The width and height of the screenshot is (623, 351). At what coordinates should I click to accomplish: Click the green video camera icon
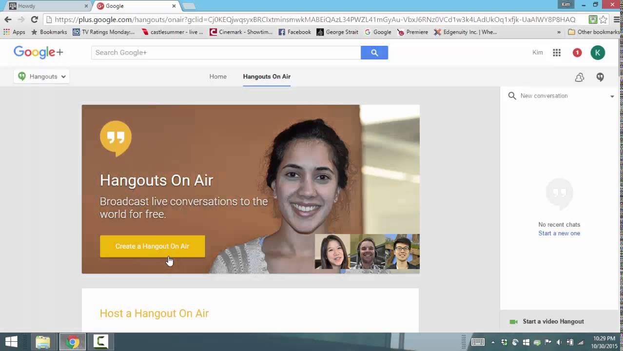coord(513,322)
